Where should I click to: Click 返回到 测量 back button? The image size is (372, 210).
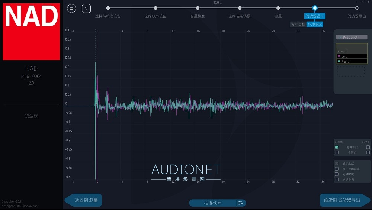[x=83, y=200]
